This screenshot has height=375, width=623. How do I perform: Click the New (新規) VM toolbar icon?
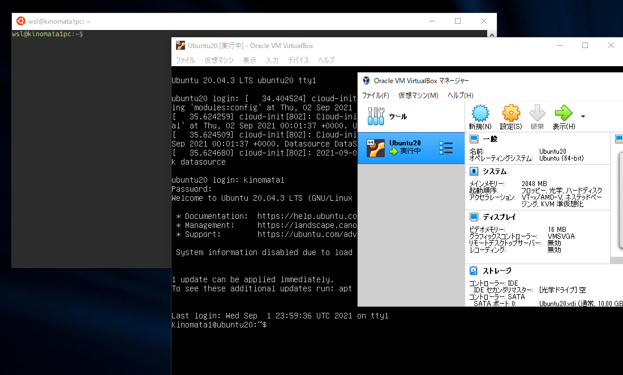click(x=480, y=113)
